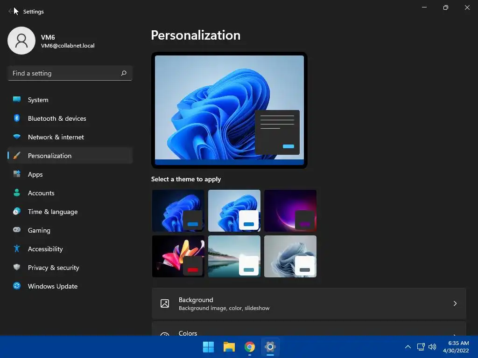This screenshot has height=358, width=478.
Task: Click the VM6@collabnet.local account email
Action: (68, 46)
